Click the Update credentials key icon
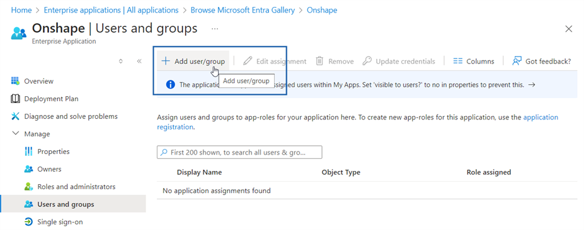 tap(367, 61)
